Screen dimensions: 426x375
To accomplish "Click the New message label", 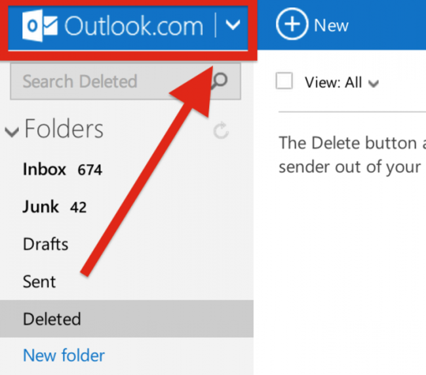I will coord(331,26).
